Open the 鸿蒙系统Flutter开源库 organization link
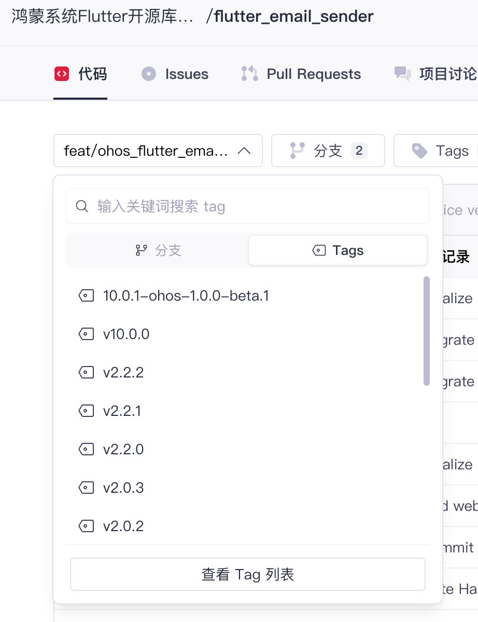This screenshot has height=622, width=478. tap(102, 16)
